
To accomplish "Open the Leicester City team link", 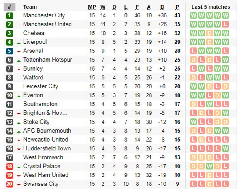I will point(41,86).
